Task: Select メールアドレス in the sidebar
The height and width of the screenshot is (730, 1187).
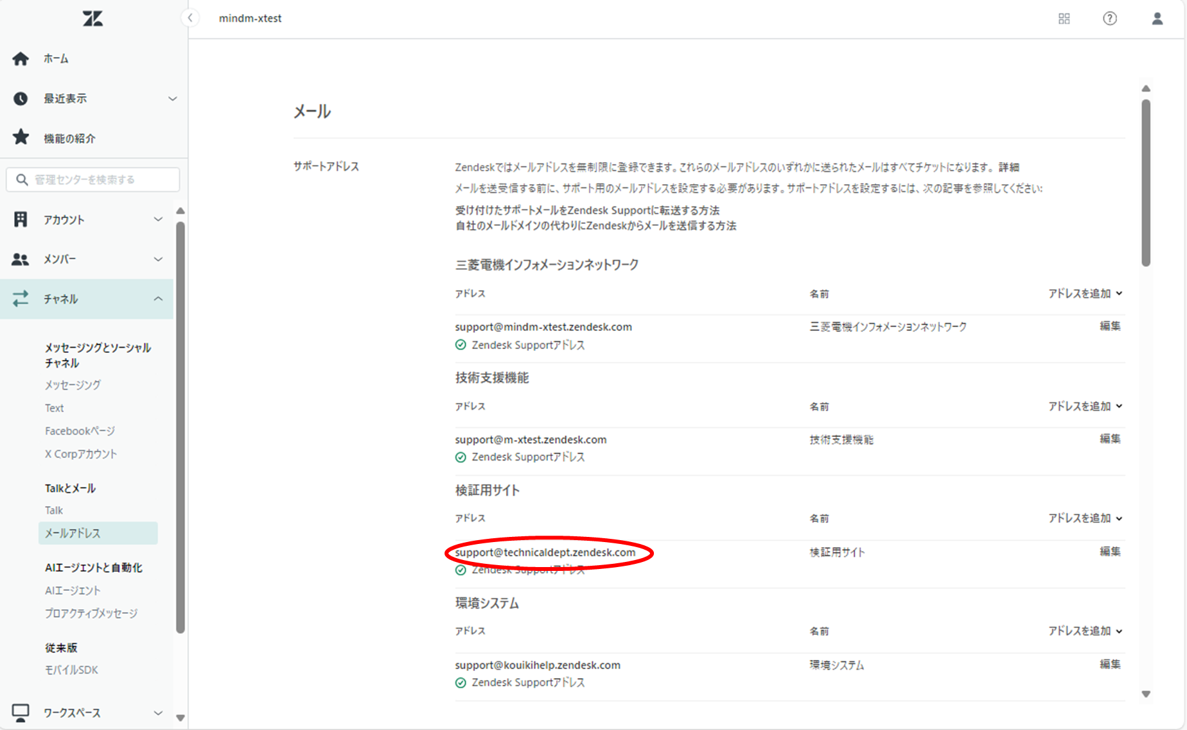Action: point(73,533)
